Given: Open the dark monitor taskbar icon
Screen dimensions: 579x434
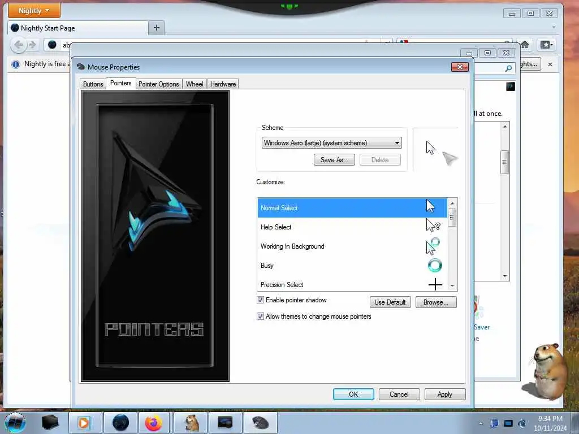Looking at the screenshot, I should (x=225, y=423).
